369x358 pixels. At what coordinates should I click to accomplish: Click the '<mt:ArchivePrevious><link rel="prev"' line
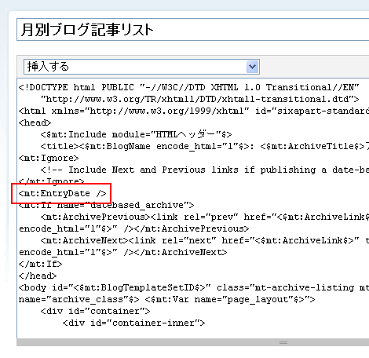[205, 217]
